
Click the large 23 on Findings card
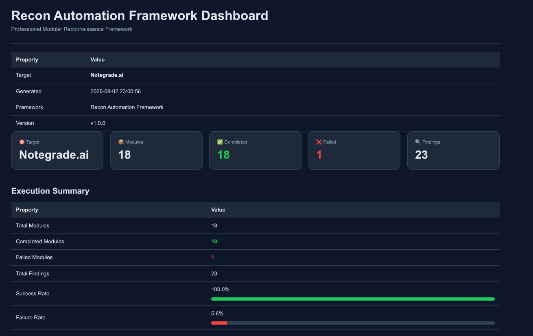tap(422, 155)
